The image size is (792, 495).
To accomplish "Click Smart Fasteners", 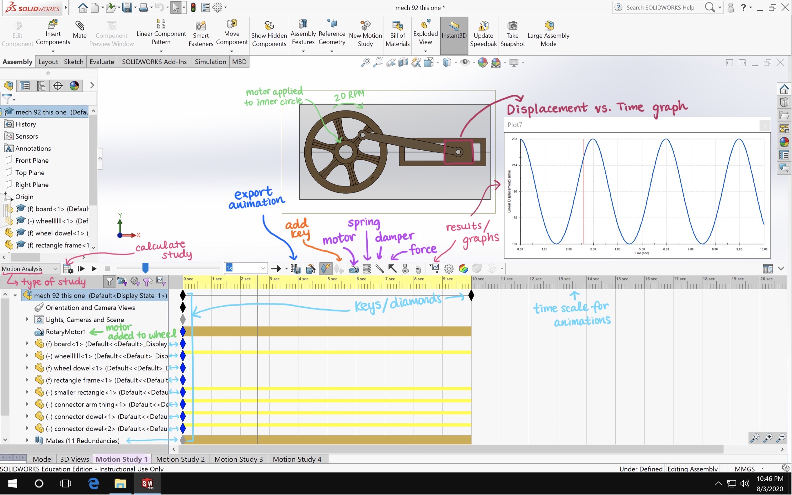I will pyautogui.click(x=201, y=34).
